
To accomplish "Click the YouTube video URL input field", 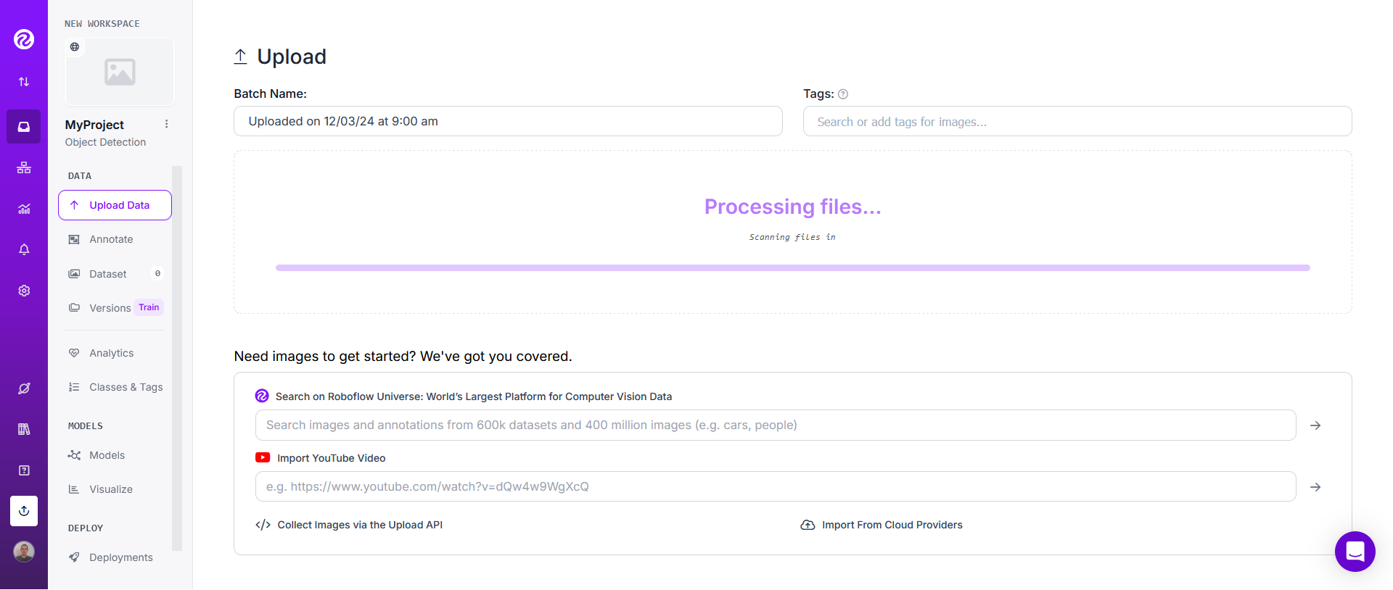I will [x=776, y=486].
